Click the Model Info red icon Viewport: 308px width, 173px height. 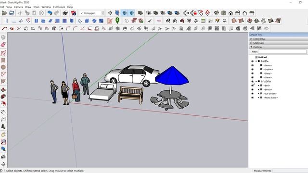[x=74, y=13]
